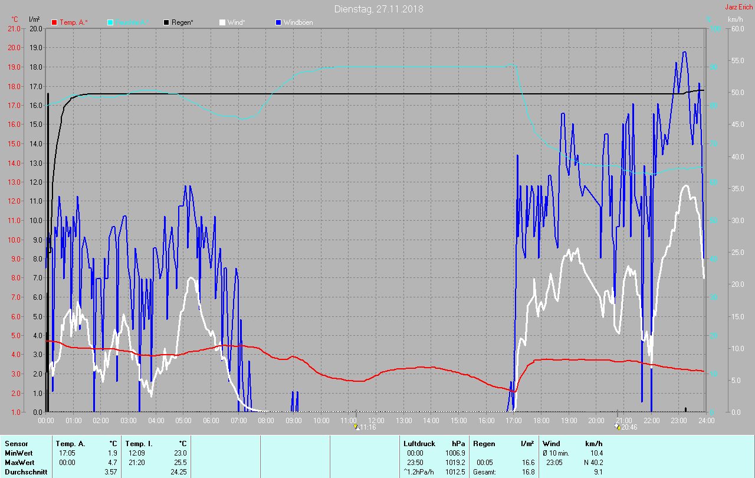
Task: Click the blue Windböen legend swatch
Action: (278, 22)
